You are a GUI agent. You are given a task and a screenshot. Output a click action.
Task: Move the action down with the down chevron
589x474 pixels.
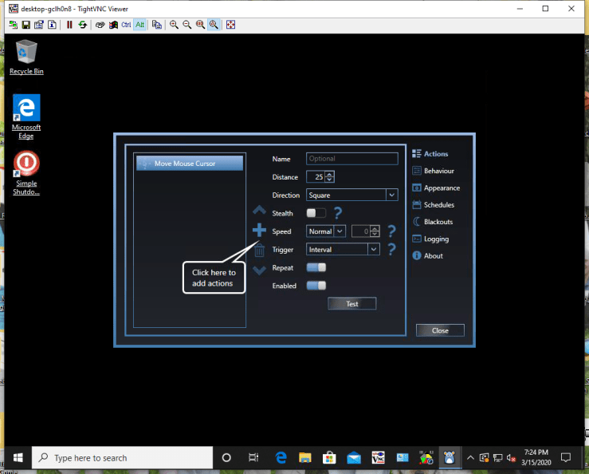pos(259,270)
